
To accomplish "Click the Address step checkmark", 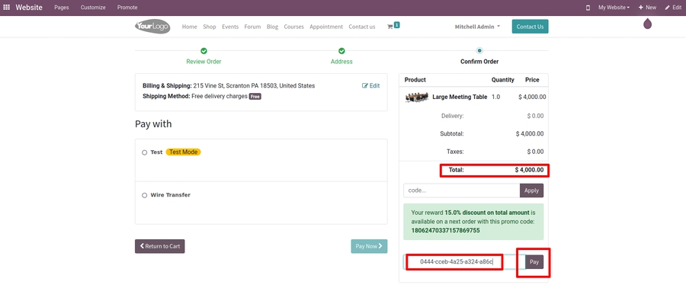I will [x=341, y=51].
